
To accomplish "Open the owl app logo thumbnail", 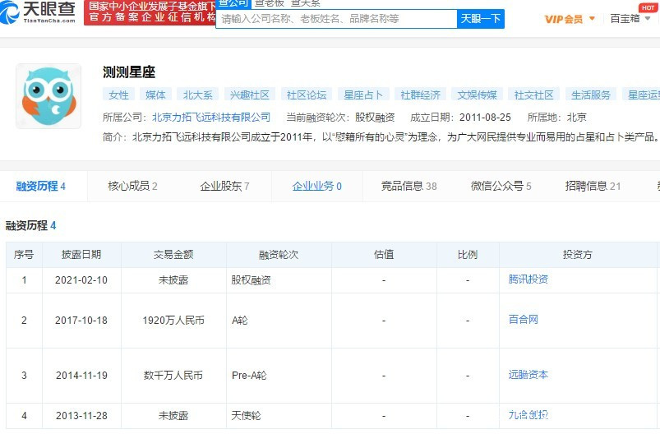I will pyautogui.click(x=48, y=96).
